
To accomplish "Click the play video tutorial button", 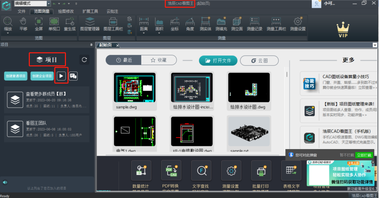I will (x=61, y=76).
